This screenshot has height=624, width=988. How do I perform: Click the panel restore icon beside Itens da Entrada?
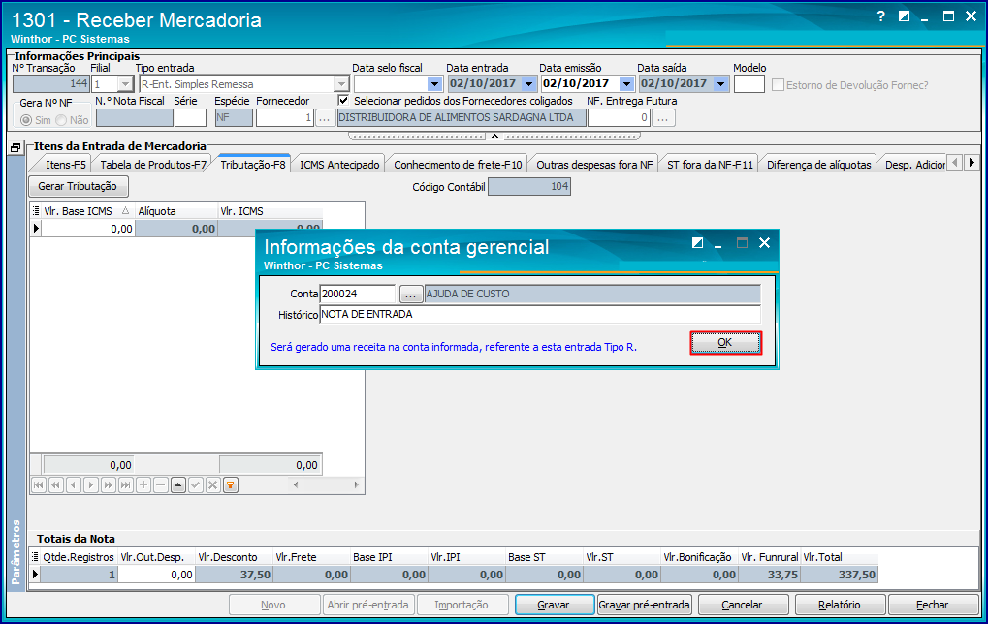[x=16, y=148]
